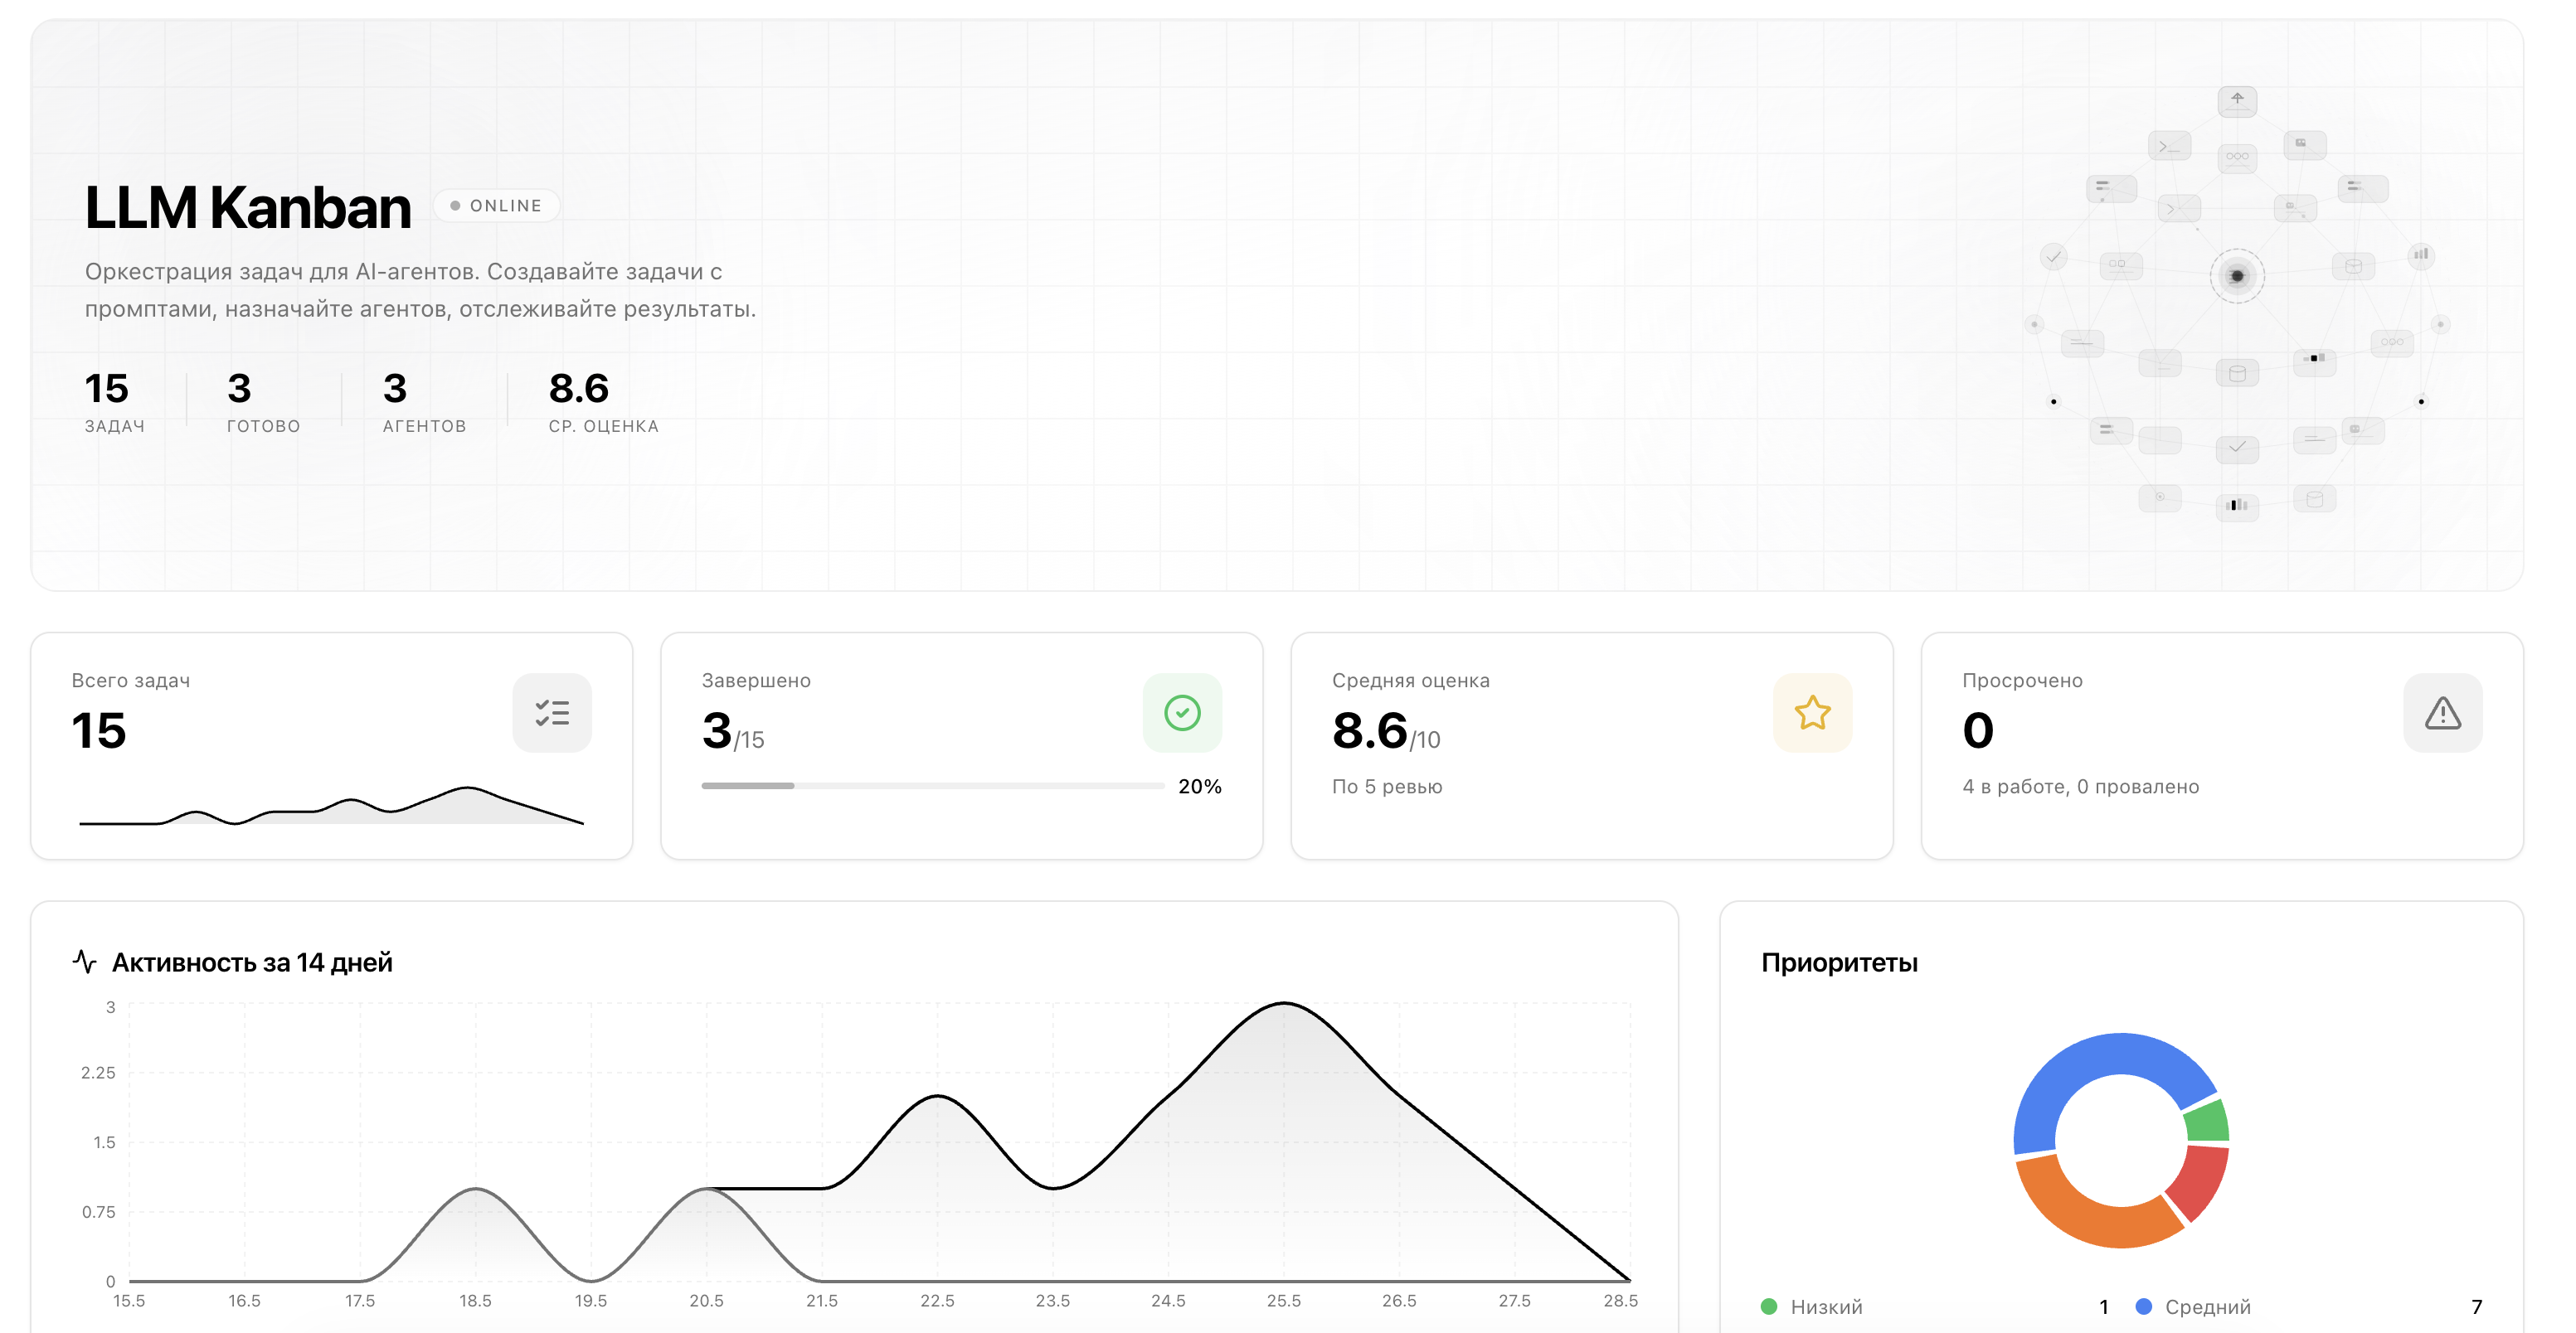
Task: Click the green checkmark icon in Завершено card
Action: pyautogui.click(x=1182, y=712)
